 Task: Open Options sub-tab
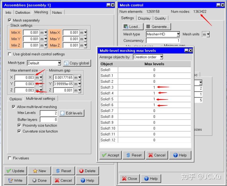tap(16, 99)
